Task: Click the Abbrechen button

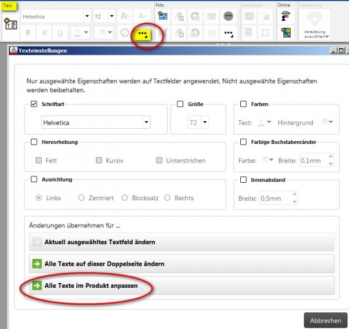Action: click(325, 320)
